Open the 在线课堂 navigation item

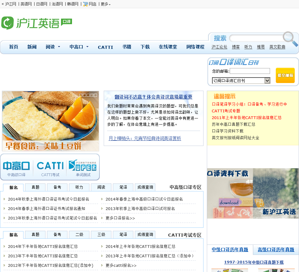coord(168,47)
